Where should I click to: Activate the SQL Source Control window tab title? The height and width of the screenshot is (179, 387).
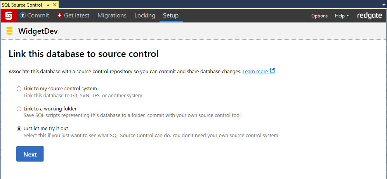(x=22, y=4)
